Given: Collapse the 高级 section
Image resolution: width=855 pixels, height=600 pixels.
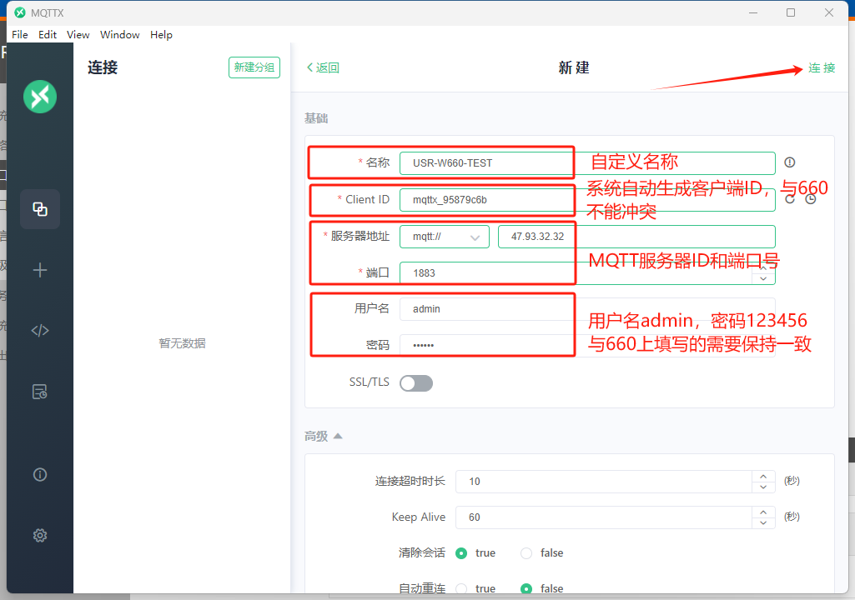Looking at the screenshot, I should pos(337,436).
